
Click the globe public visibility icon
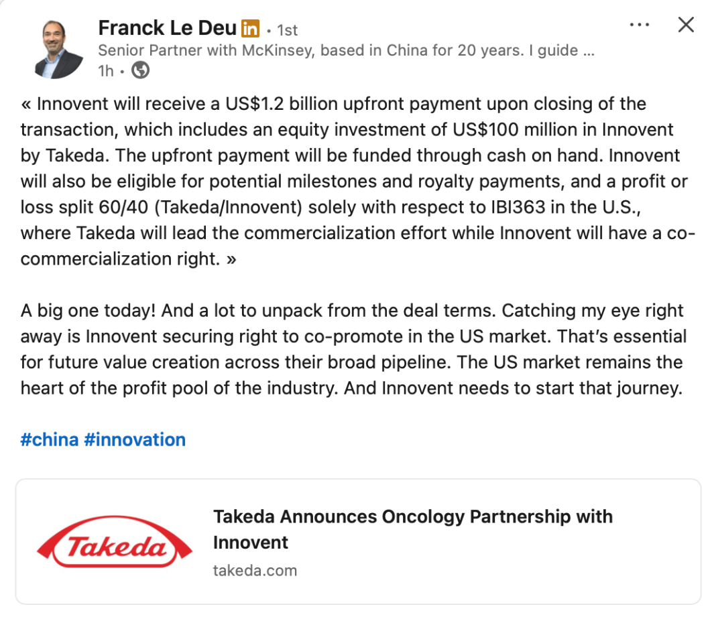click(140, 70)
